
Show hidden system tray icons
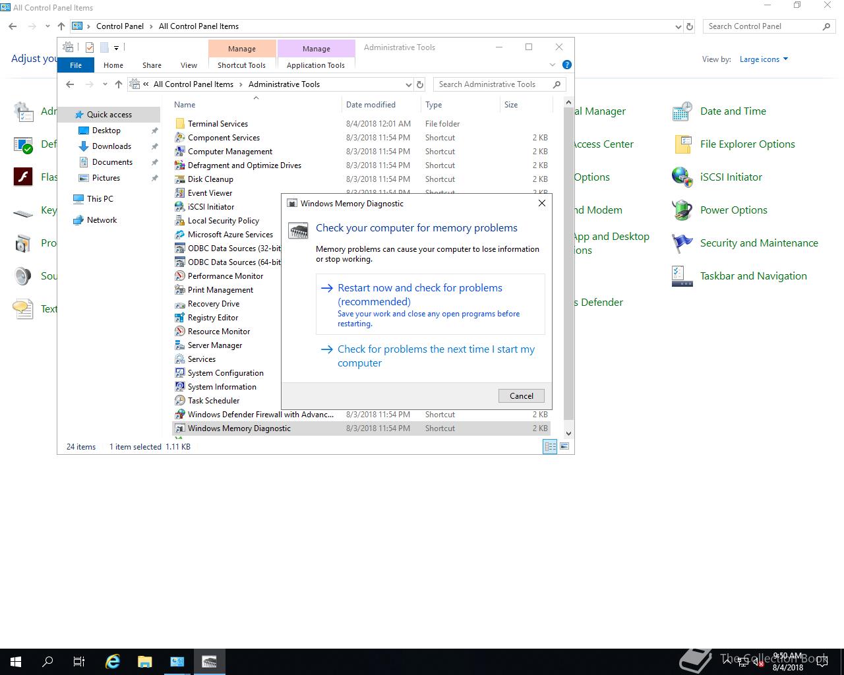pos(727,662)
